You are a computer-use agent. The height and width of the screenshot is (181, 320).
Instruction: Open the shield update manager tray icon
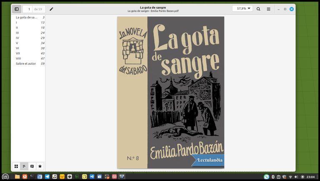(284, 177)
